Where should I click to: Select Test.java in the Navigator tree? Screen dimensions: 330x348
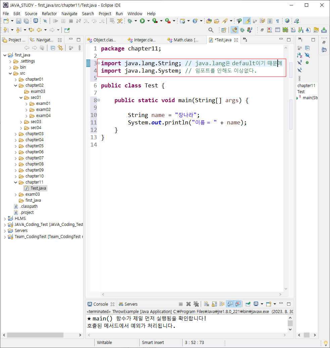[x=36, y=188]
